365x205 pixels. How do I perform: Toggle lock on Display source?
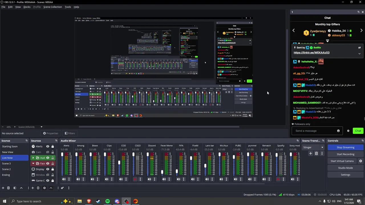pyautogui.click(x=53, y=169)
